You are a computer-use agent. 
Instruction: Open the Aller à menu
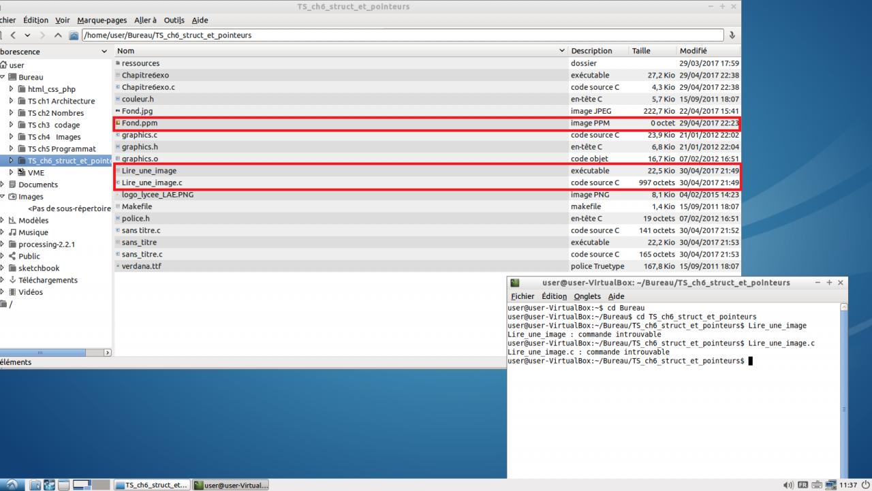tap(145, 20)
